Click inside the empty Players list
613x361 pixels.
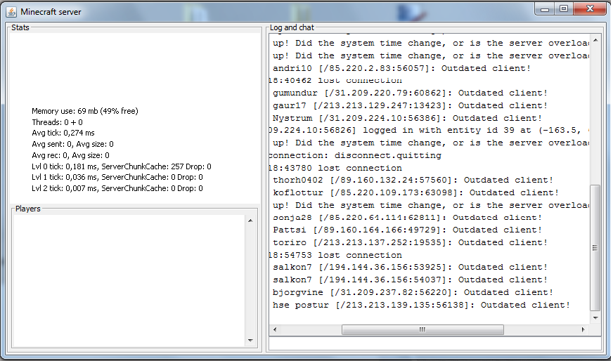(129, 280)
